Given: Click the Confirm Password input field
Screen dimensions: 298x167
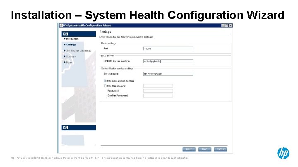Looking at the screenshot, I should click(158, 96).
